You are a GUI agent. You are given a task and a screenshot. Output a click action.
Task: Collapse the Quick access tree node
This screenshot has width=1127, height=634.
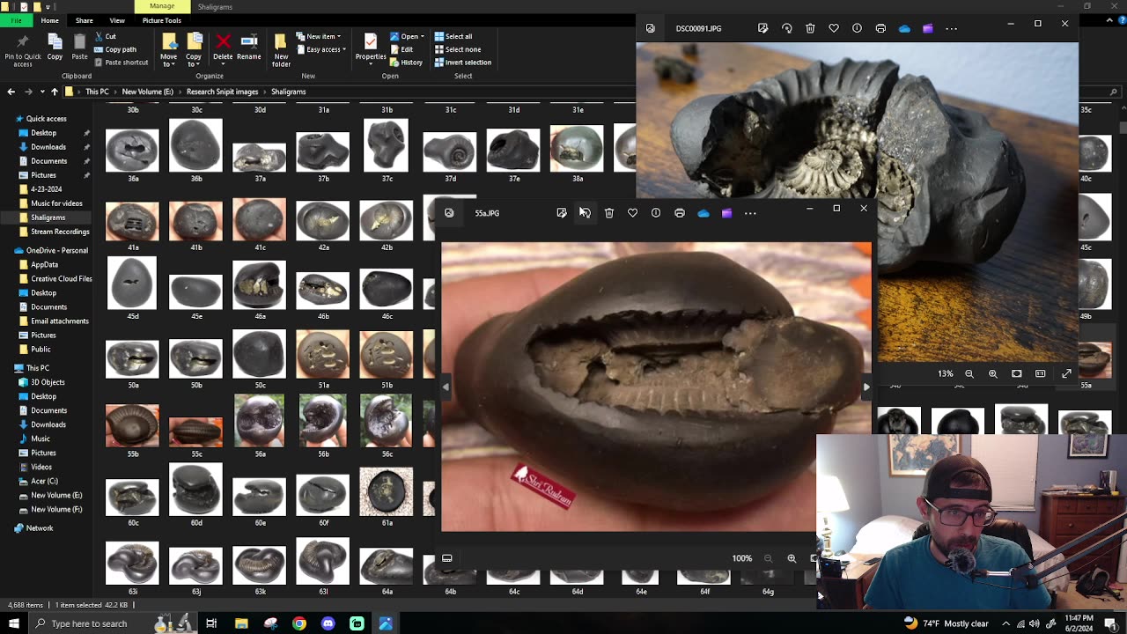coord(7,119)
